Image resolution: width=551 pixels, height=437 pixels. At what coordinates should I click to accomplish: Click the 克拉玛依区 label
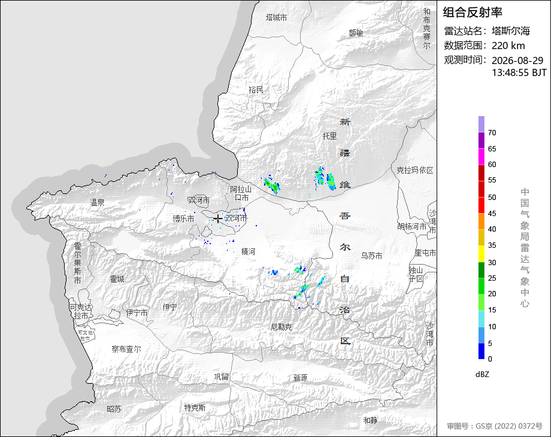pyautogui.click(x=415, y=171)
